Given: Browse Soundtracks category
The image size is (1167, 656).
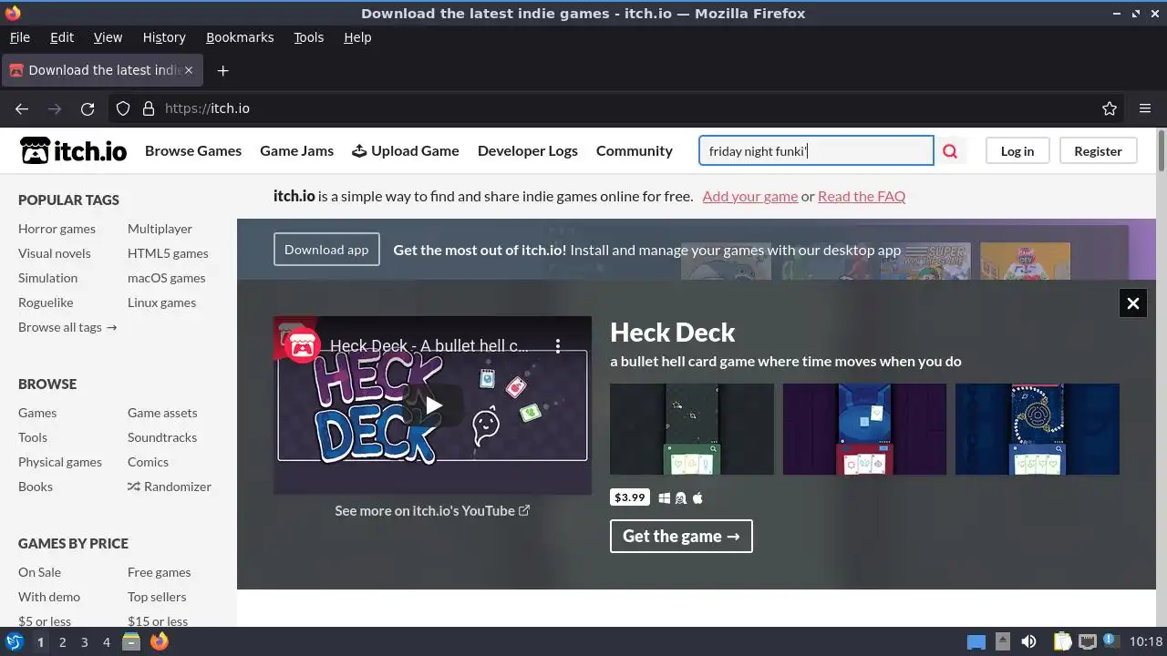Looking at the screenshot, I should point(162,437).
